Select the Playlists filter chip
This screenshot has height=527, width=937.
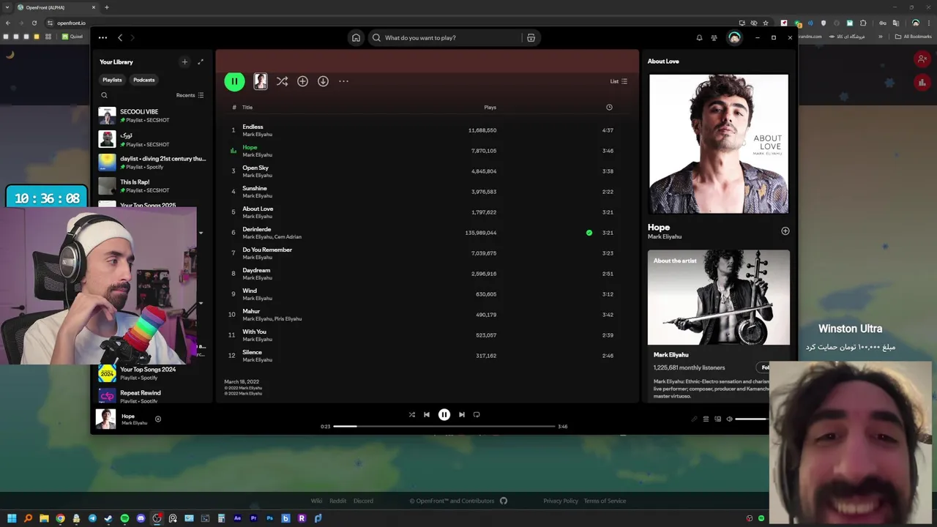[x=112, y=80]
